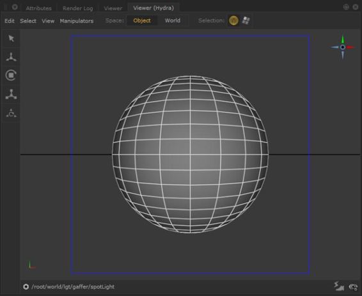Viewport: 362px width, 296px height.
Task: Click the live render bolt icon
Action: 339,286
